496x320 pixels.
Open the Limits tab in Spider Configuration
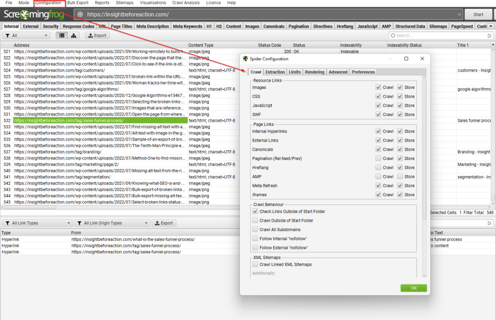(x=294, y=72)
